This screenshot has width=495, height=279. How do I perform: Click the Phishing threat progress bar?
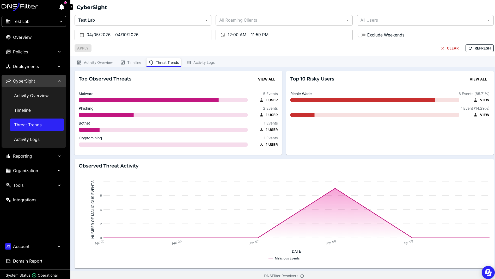pos(163,115)
